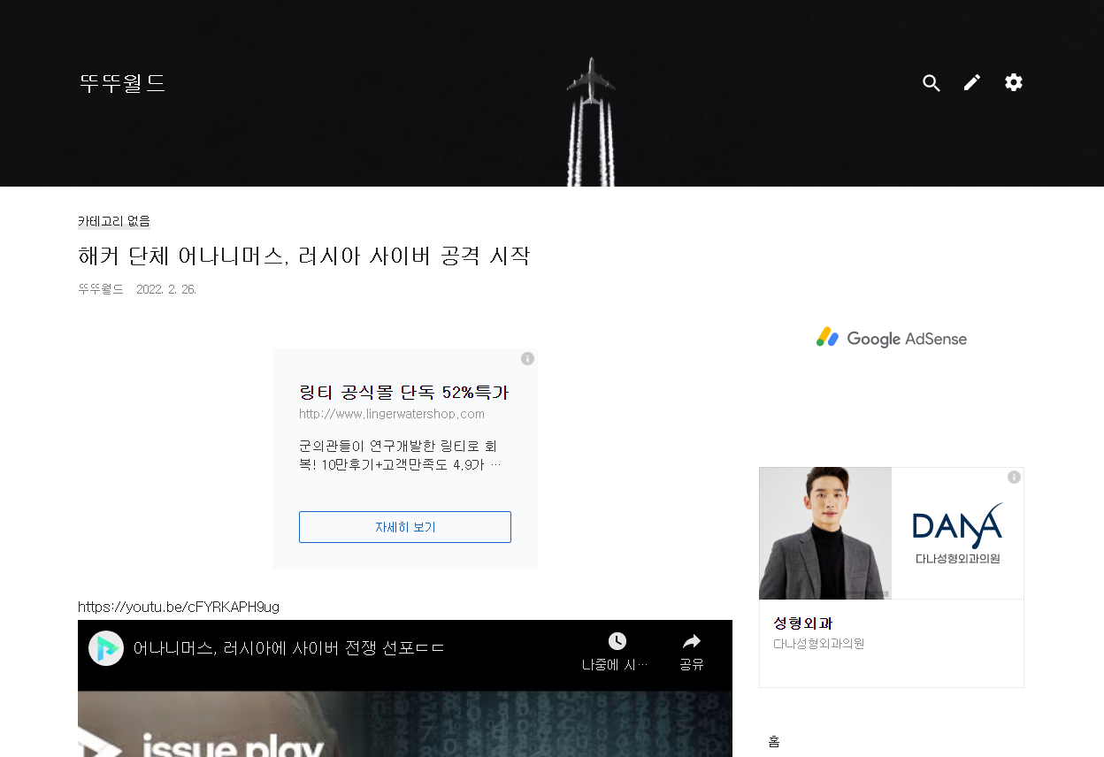Click the pencil write-post icon

[972, 82]
